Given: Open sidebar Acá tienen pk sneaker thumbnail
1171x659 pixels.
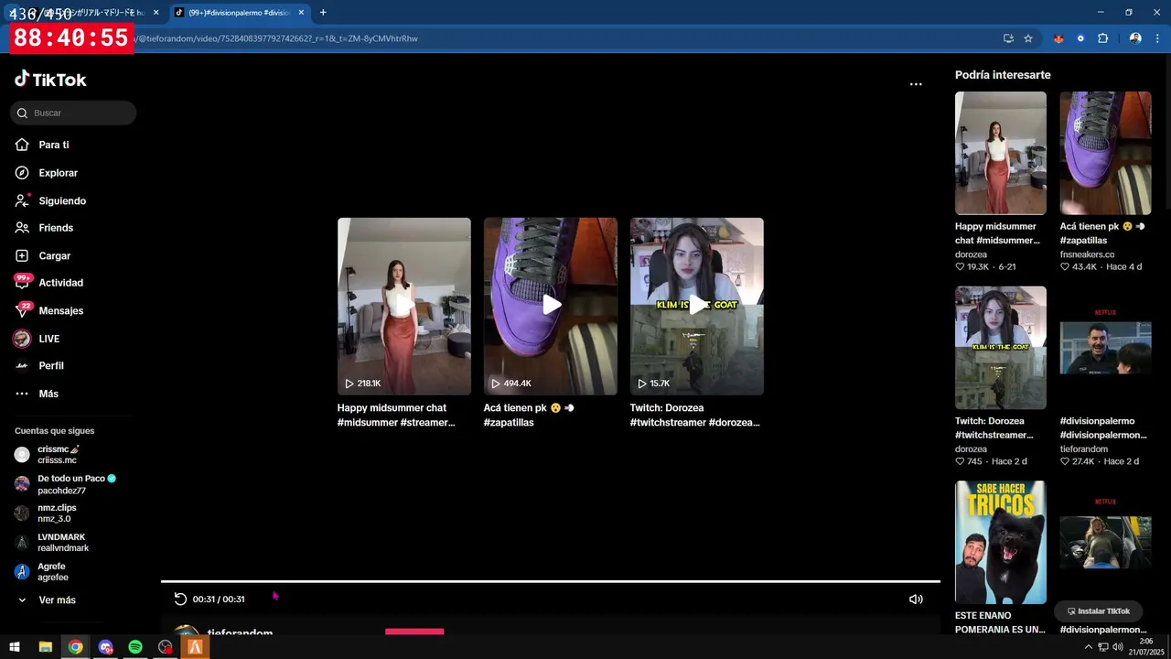Looking at the screenshot, I should click(1106, 153).
